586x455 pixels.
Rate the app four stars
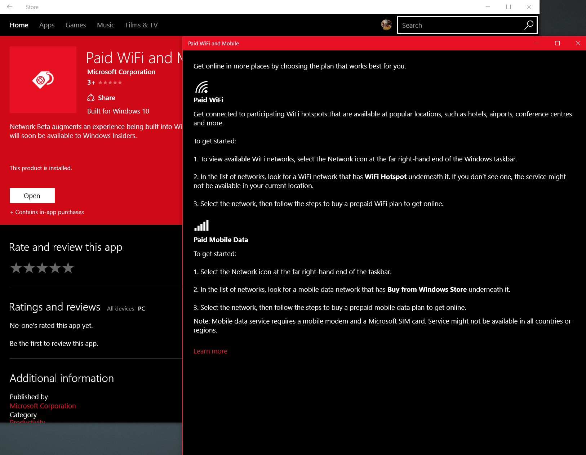pyautogui.click(x=55, y=268)
